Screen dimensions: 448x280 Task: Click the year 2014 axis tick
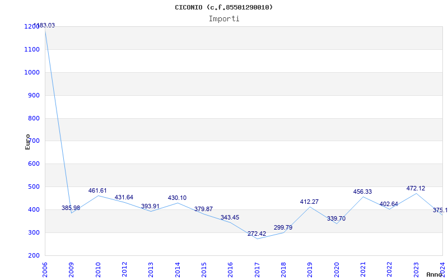pos(178,270)
